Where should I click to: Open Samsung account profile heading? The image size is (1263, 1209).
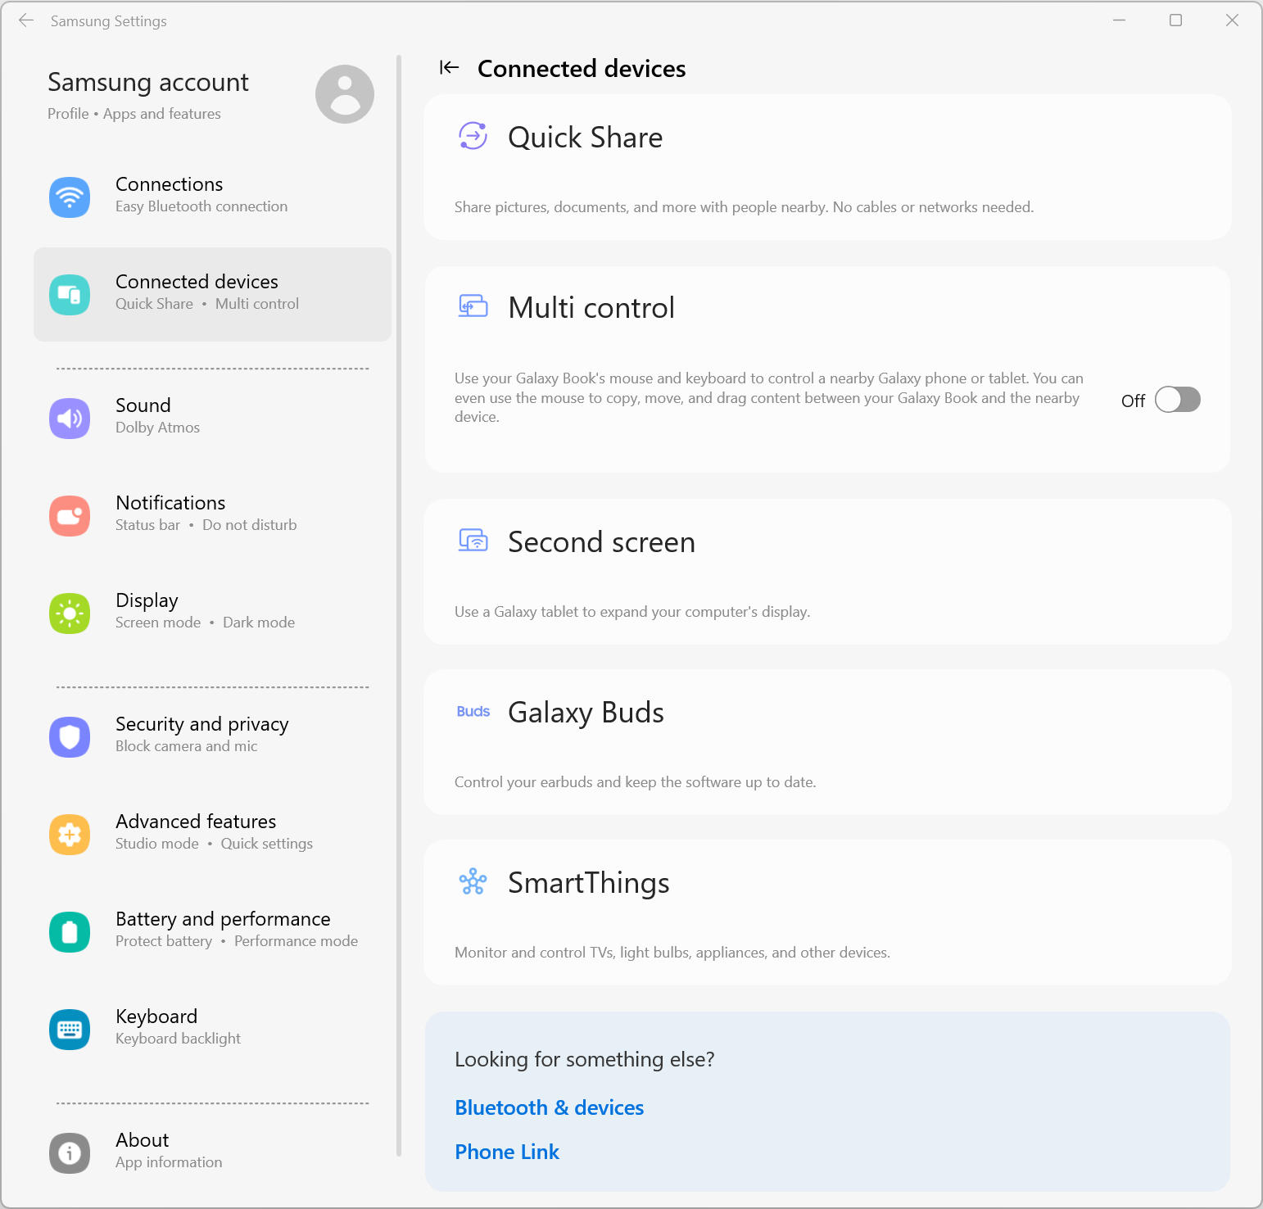(148, 82)
